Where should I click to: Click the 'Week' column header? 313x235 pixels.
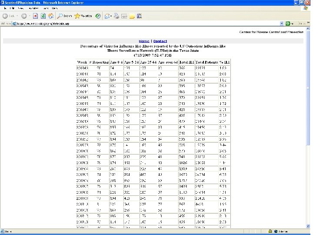[x=82, y=62]
